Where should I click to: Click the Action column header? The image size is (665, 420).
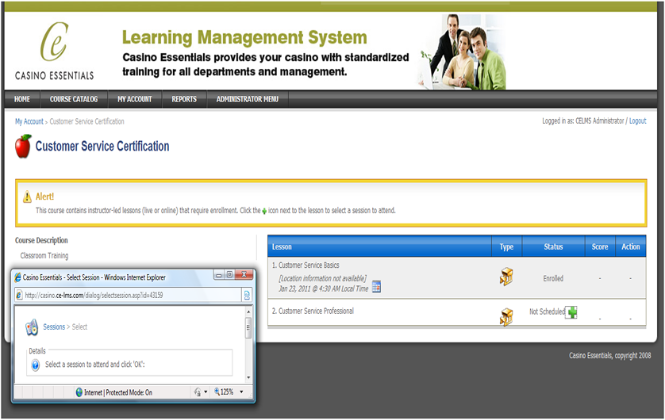tap(631, 246)
